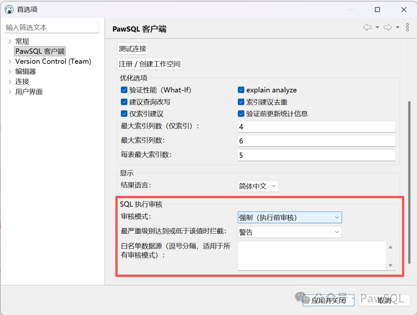Viewport: 417px width, 315px height.
Task: Open the back history dropdown arrow
Action: (x=377, y=27)
